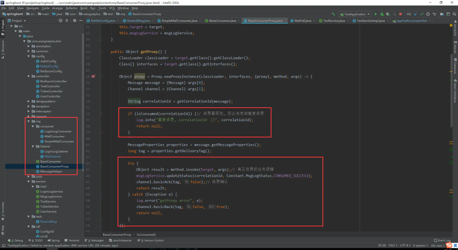Open Favorites side panel
Screen dimensions: 458x250
pos(3,211)
